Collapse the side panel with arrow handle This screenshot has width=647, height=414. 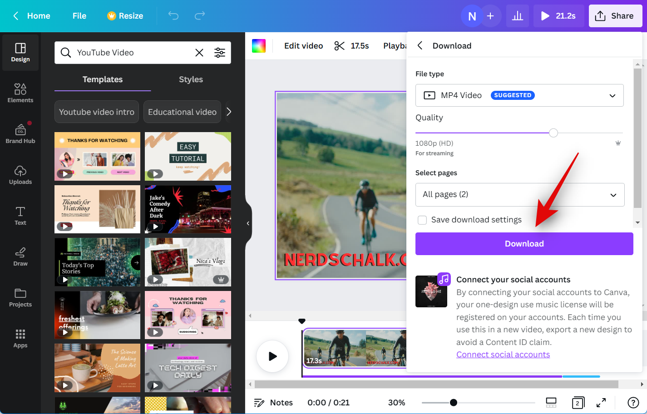(x=248, y=223)
